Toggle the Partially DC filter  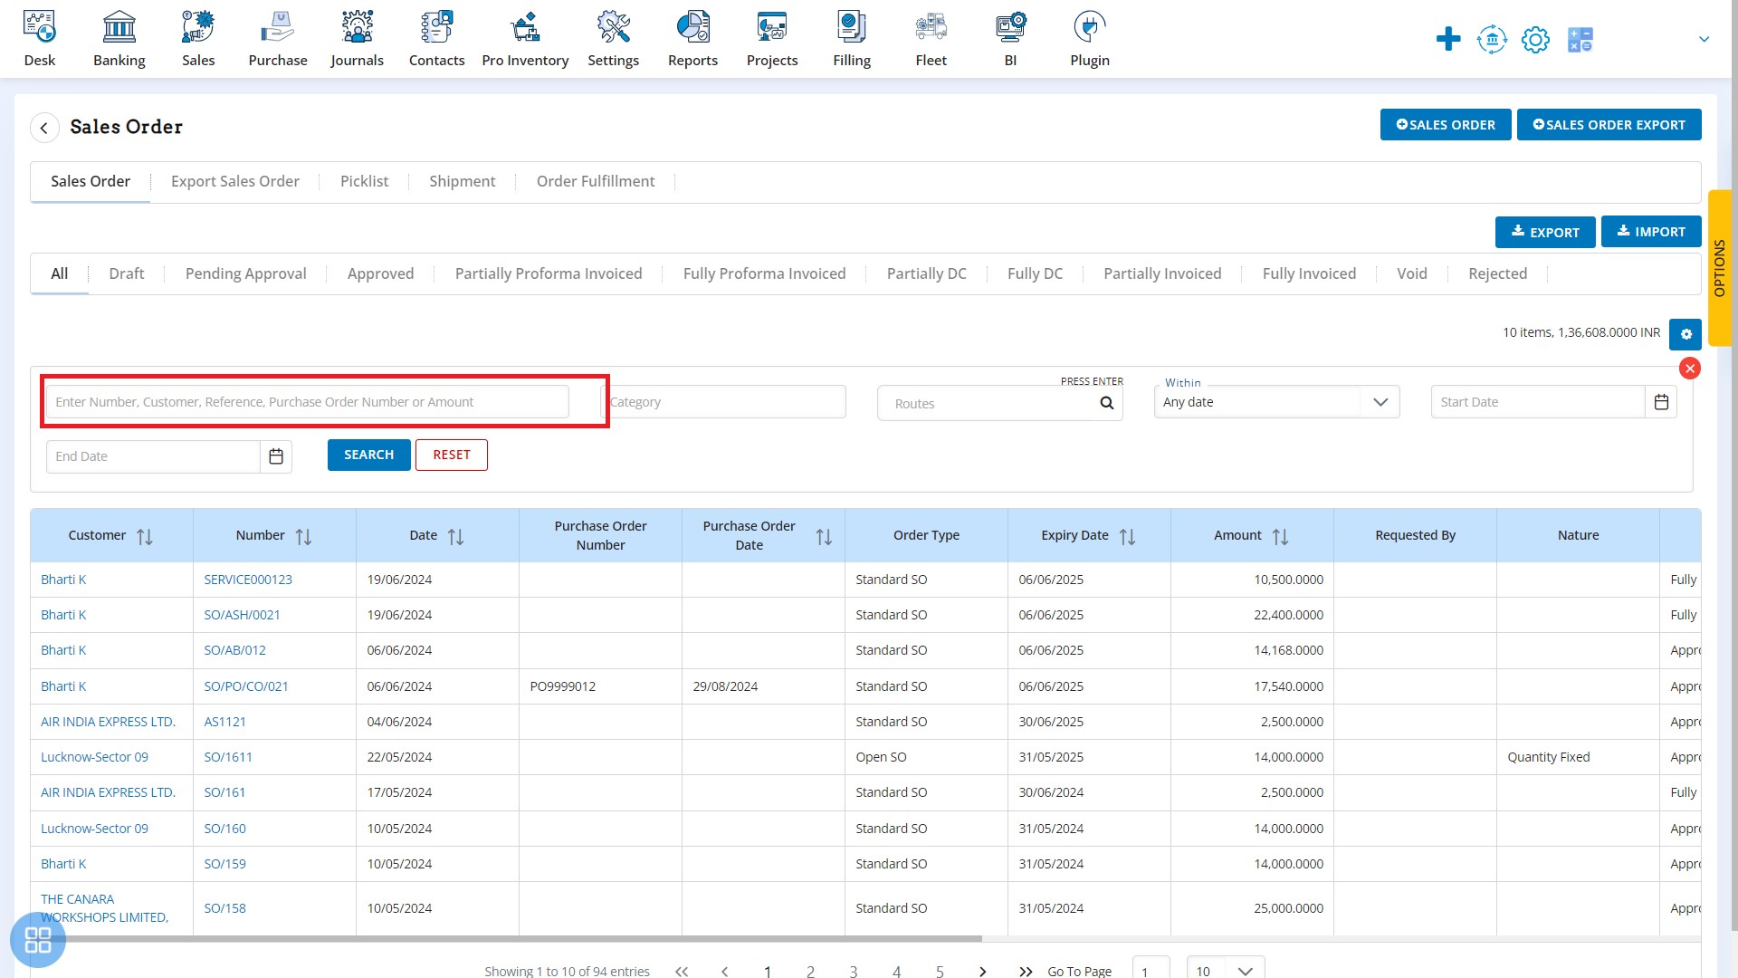pos(928,273)
